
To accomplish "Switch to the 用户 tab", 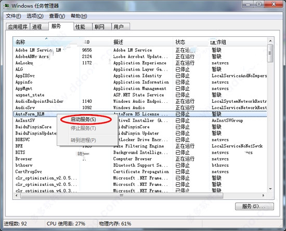I will tap(121, 27).
